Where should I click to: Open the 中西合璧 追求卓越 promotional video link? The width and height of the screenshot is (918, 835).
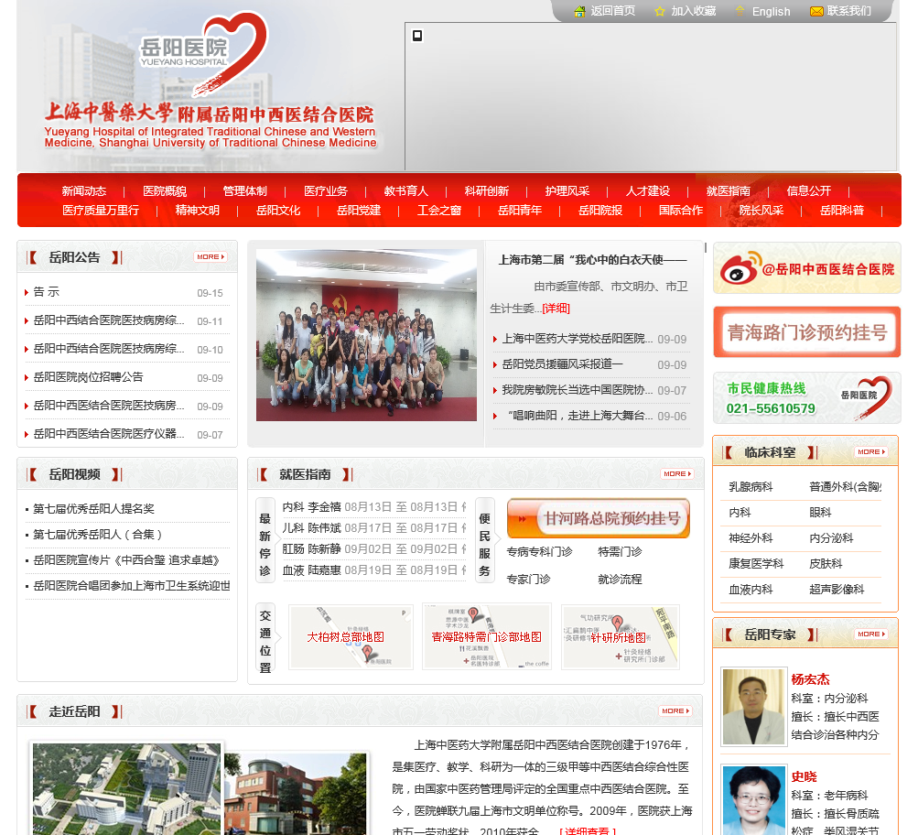click(126, 560)
